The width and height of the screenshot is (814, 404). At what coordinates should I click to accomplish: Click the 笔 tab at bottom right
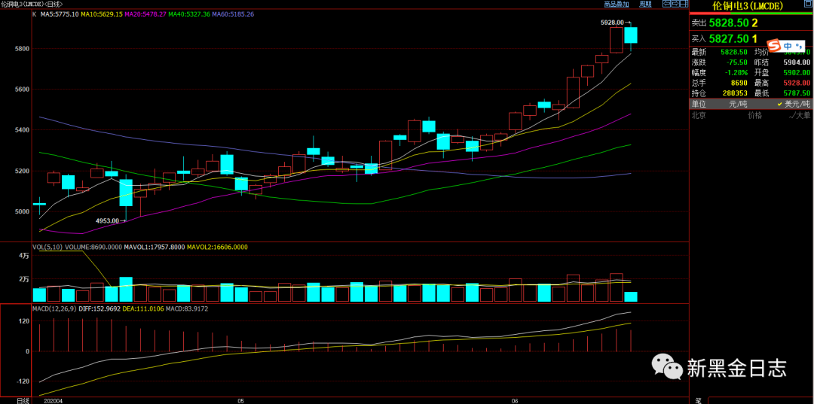pyautogui.click(x=698, y=401)
